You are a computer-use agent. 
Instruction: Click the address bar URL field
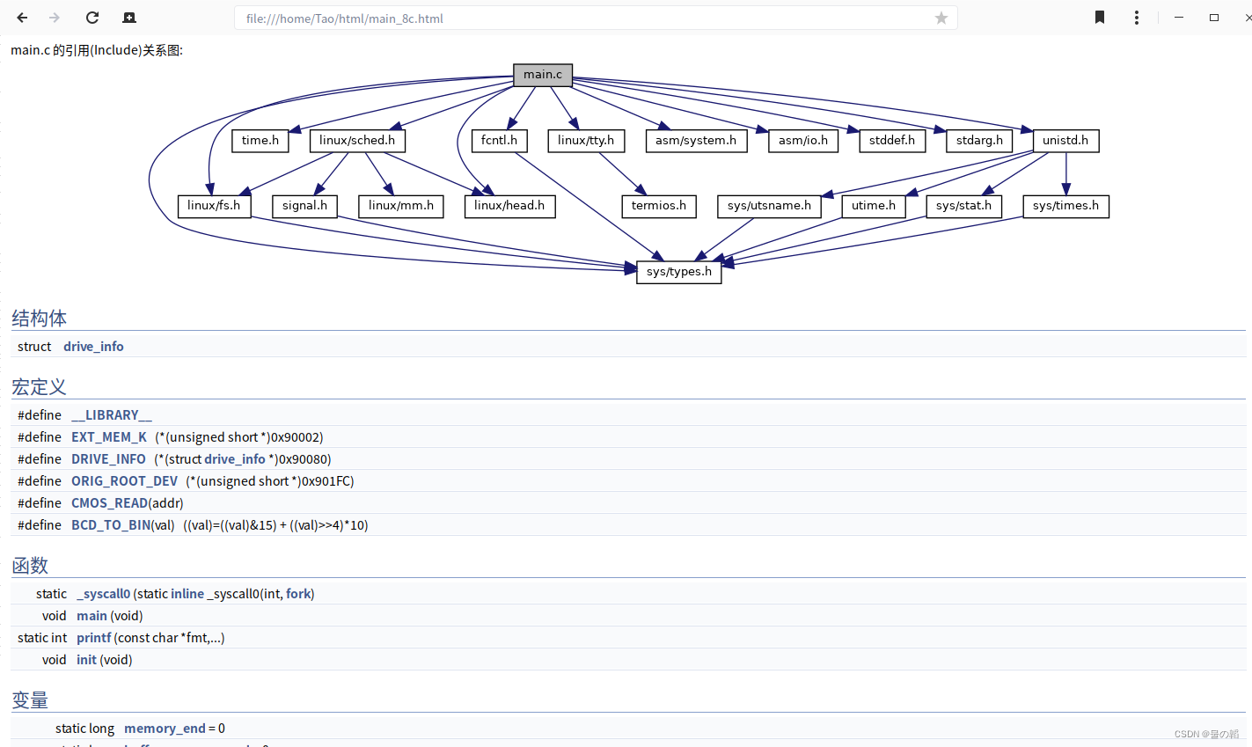pyautogui.click(x=596, y=18)
